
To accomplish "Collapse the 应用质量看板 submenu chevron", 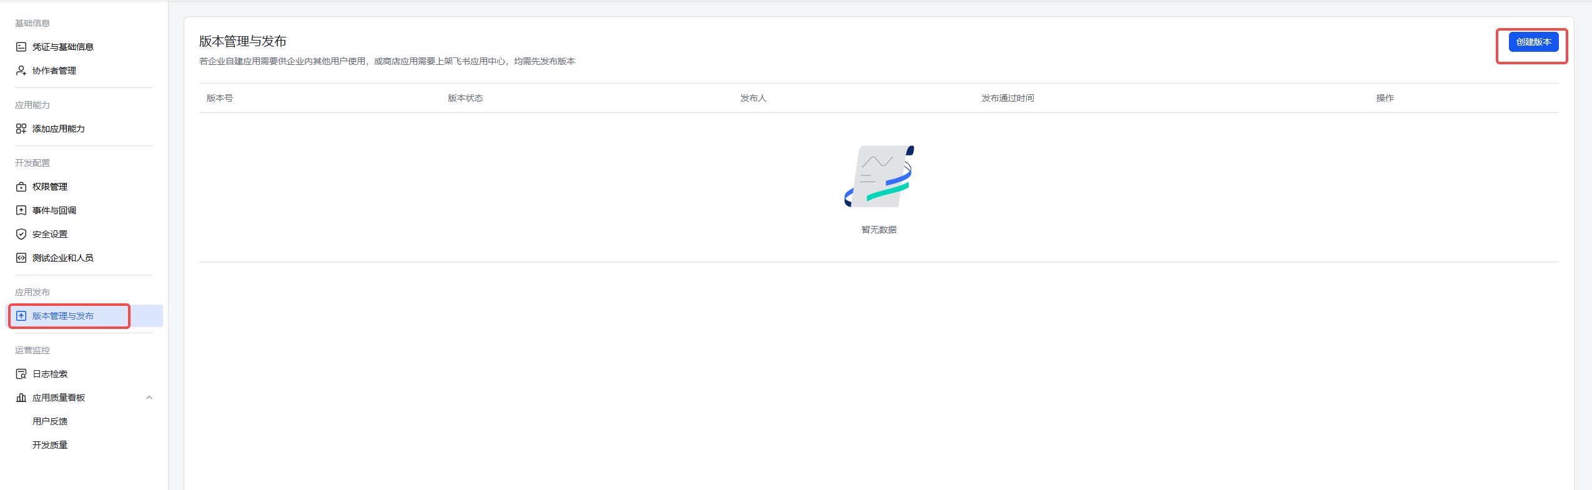I will click(x=149, y=398).
